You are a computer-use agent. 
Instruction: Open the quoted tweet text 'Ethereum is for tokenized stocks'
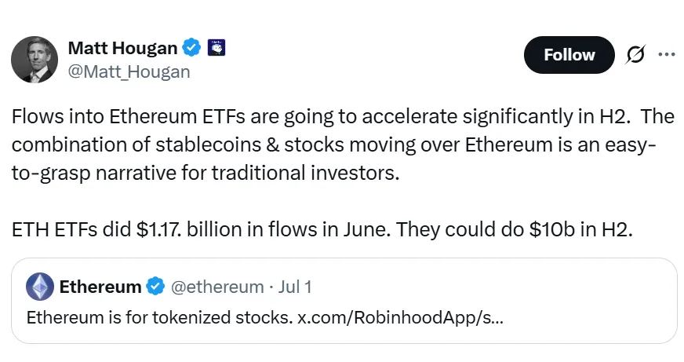point(159,317)
